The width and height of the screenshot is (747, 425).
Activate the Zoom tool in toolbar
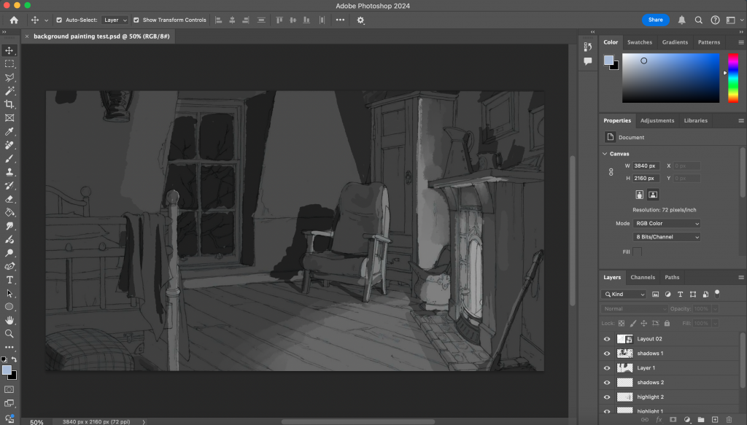coord(9,334)
